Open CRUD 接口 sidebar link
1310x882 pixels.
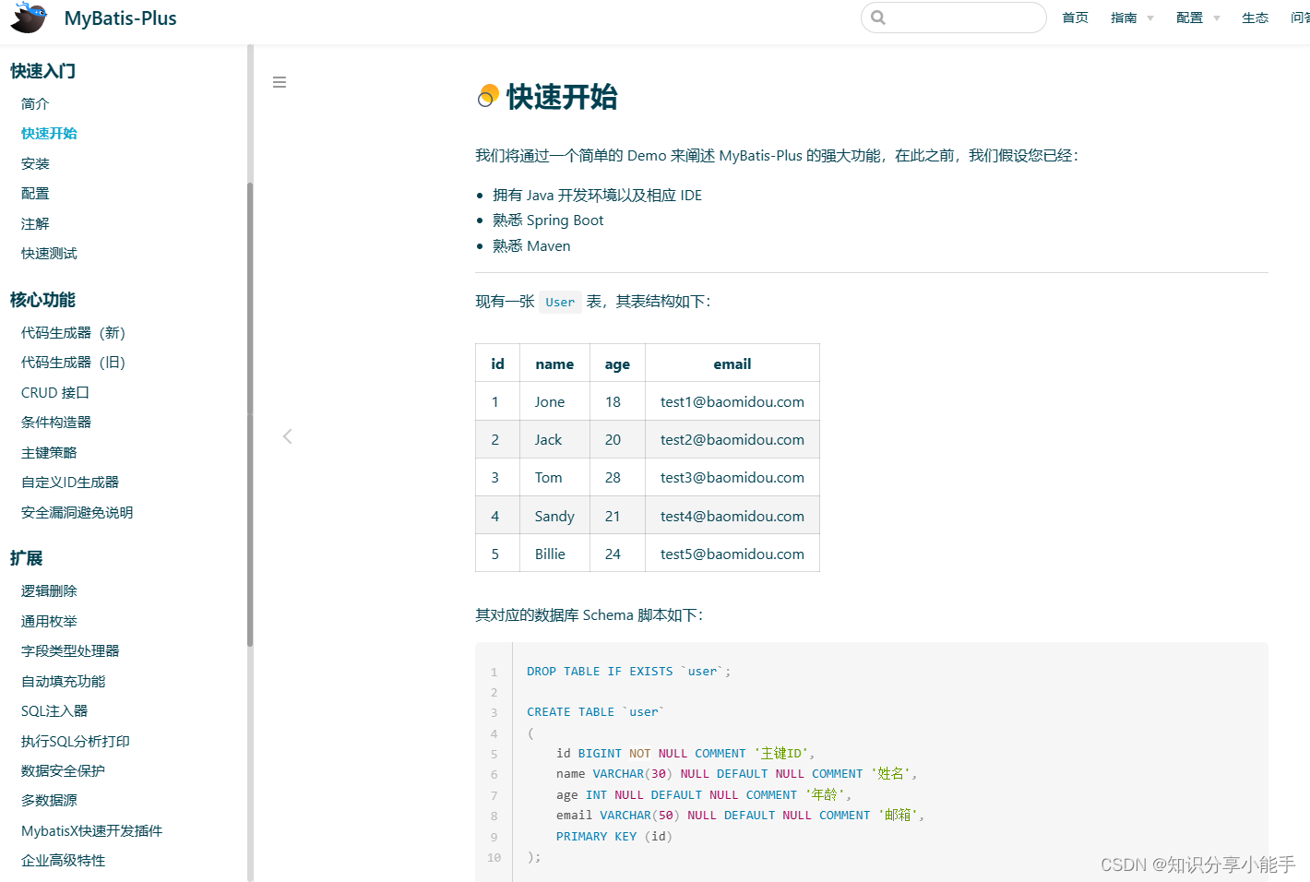pyautogui.click(x=55, y=392)
